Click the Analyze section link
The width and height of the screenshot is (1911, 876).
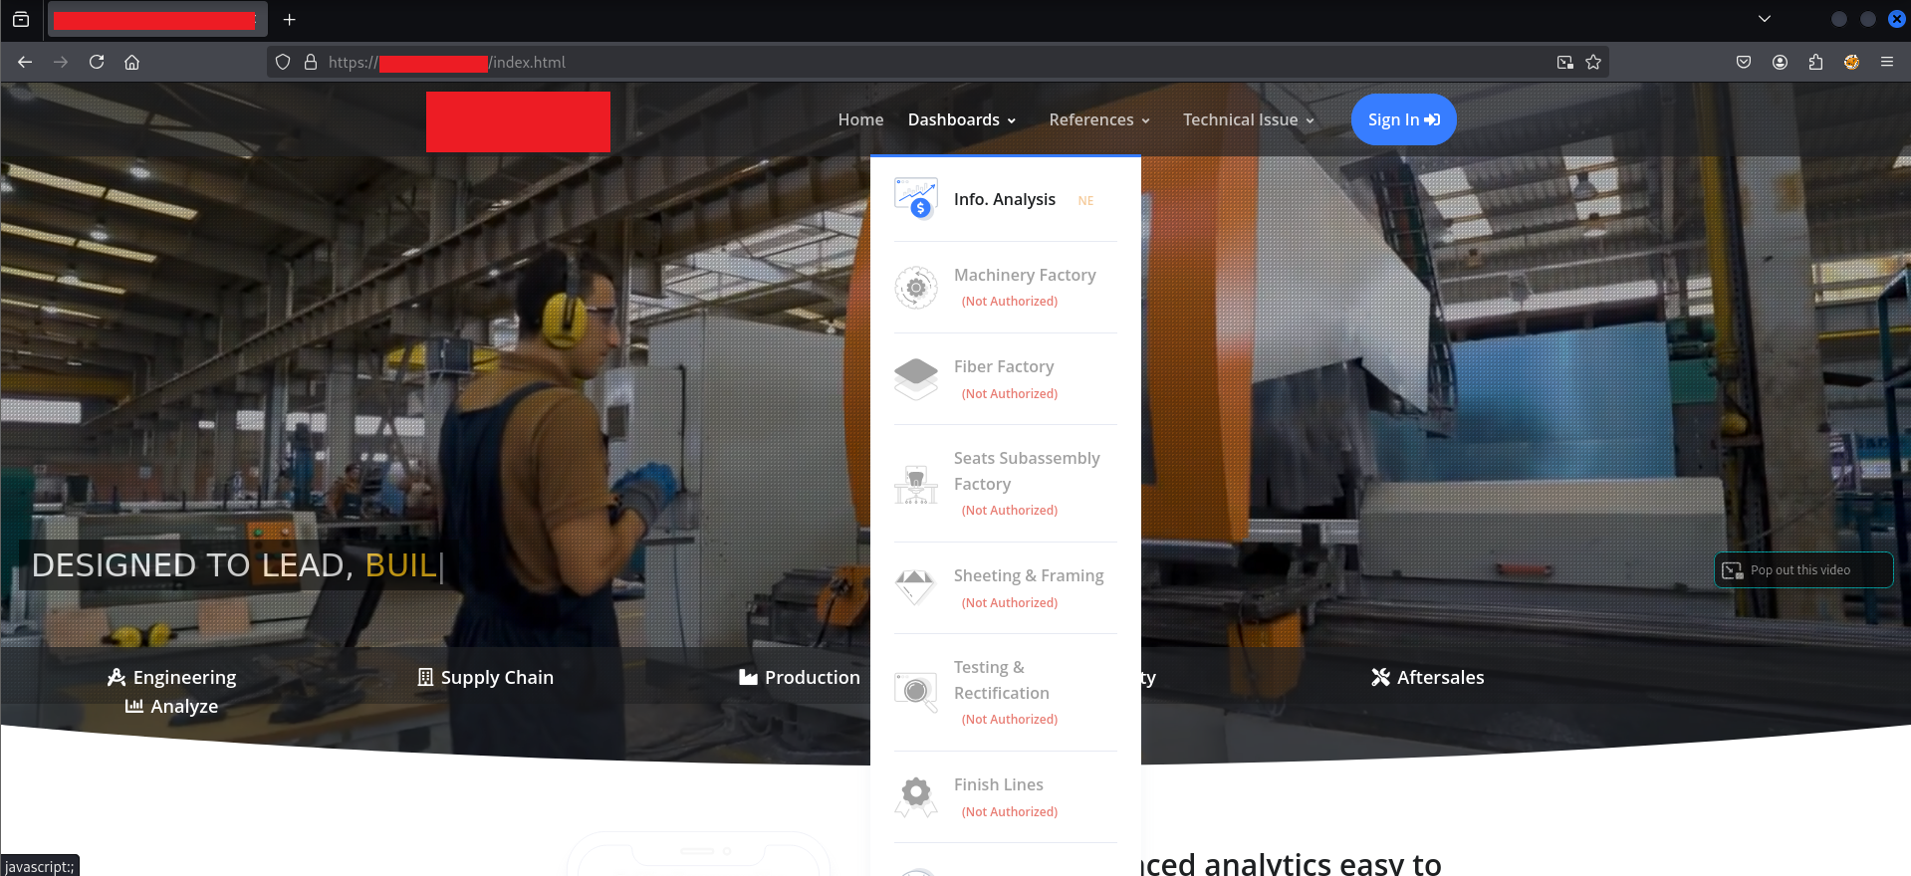171,706
